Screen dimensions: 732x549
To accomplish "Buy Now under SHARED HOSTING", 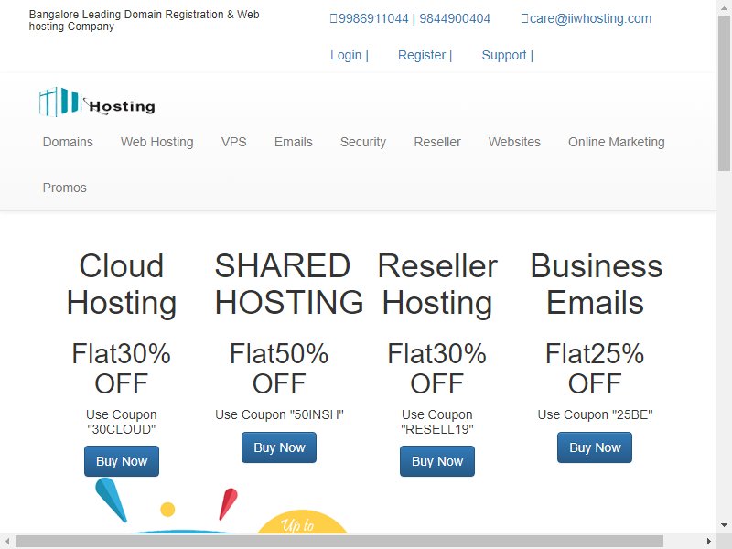I will click(x=279, y=447).
